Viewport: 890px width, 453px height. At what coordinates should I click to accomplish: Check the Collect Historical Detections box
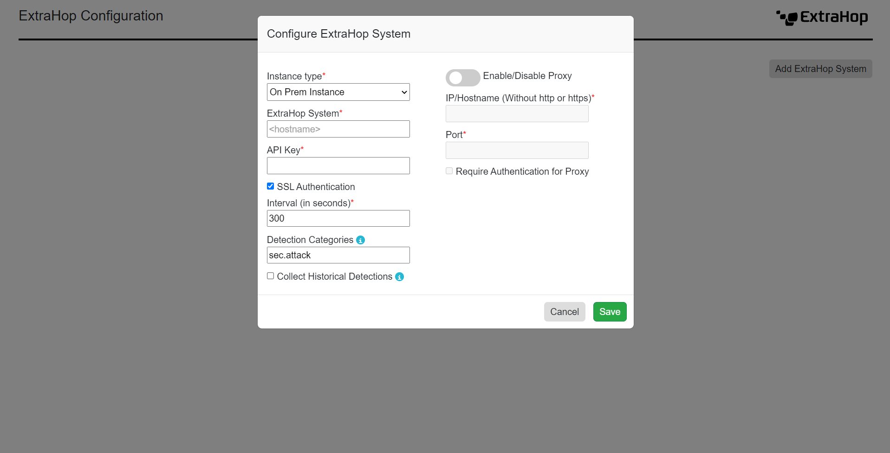tap(270, 276)
